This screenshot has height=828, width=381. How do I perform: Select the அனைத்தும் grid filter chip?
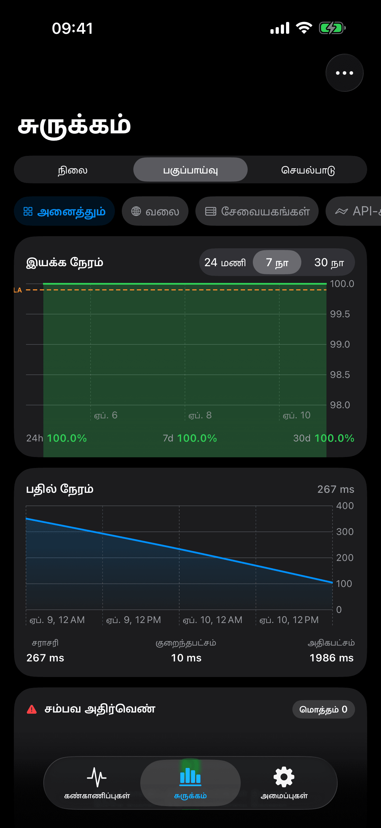coord(64,211)
